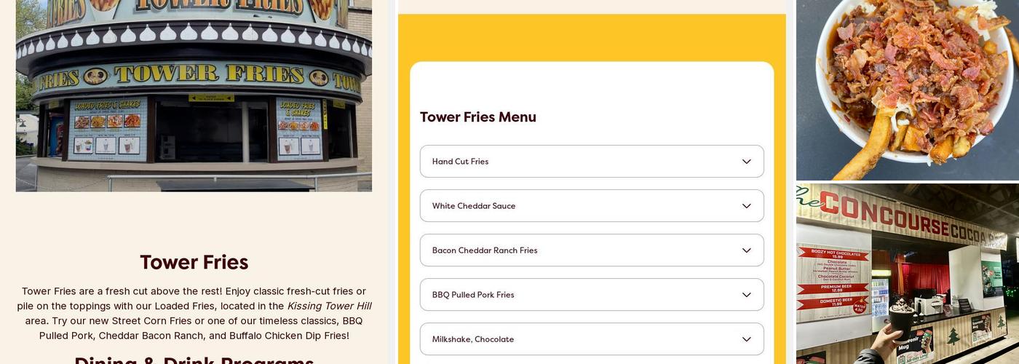Click the chevron on the White Cheddar Sauce row

(x=746, y=206)
